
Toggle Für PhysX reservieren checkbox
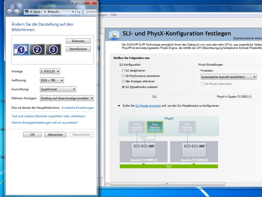tap(203, 84)
